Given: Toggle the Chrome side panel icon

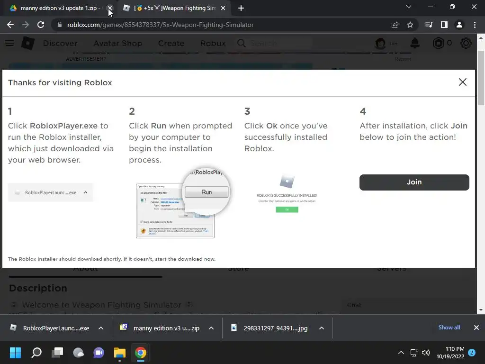Looking at the screenshot, I should [x=444, y=25].
